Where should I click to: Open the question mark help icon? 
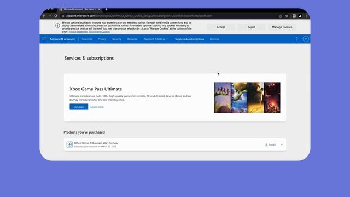point(296,39)
